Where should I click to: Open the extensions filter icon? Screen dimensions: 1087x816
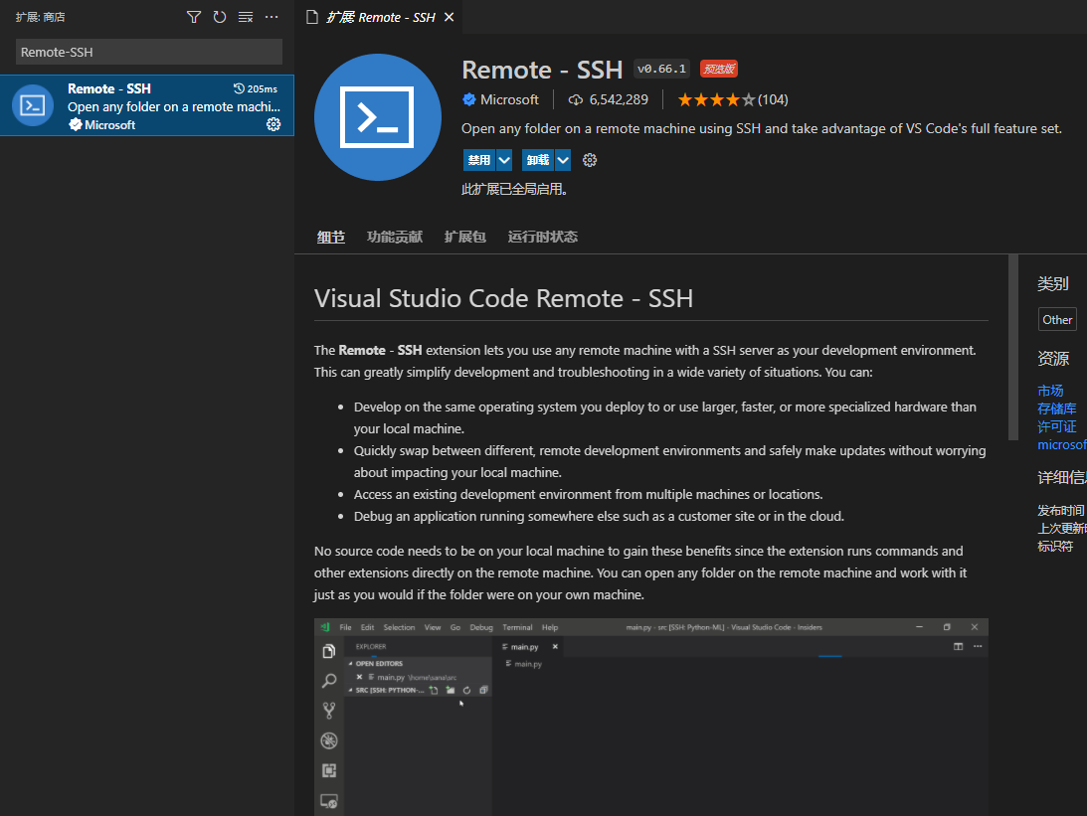point(194,17)
